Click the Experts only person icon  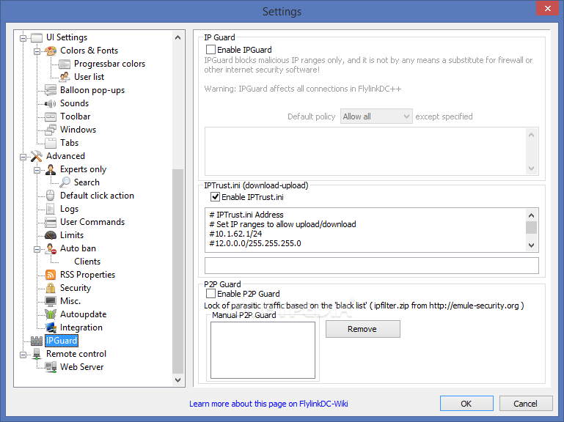click(x=51, y=170)
